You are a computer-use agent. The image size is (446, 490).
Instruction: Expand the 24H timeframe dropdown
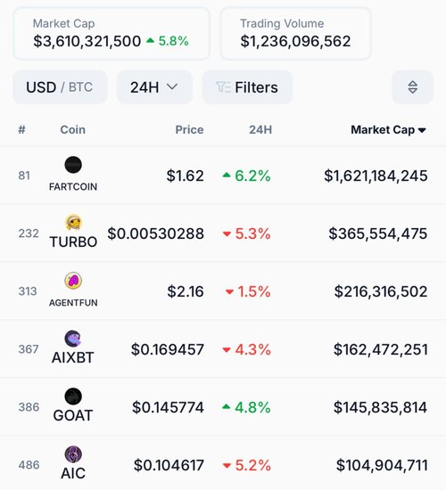click(154, 87)
